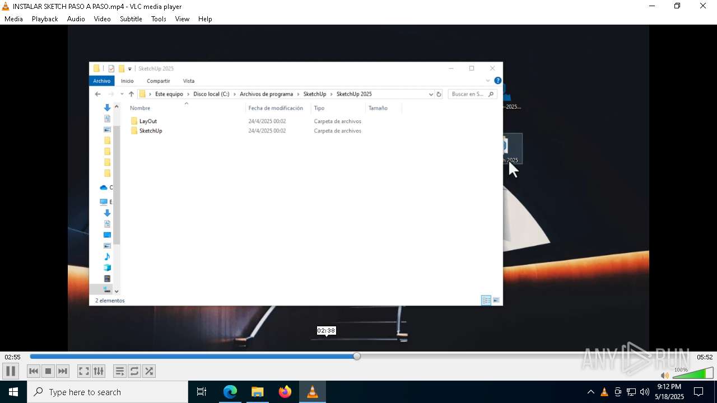
Task: Open the Subtitle menu
Action: pos(131,18)
